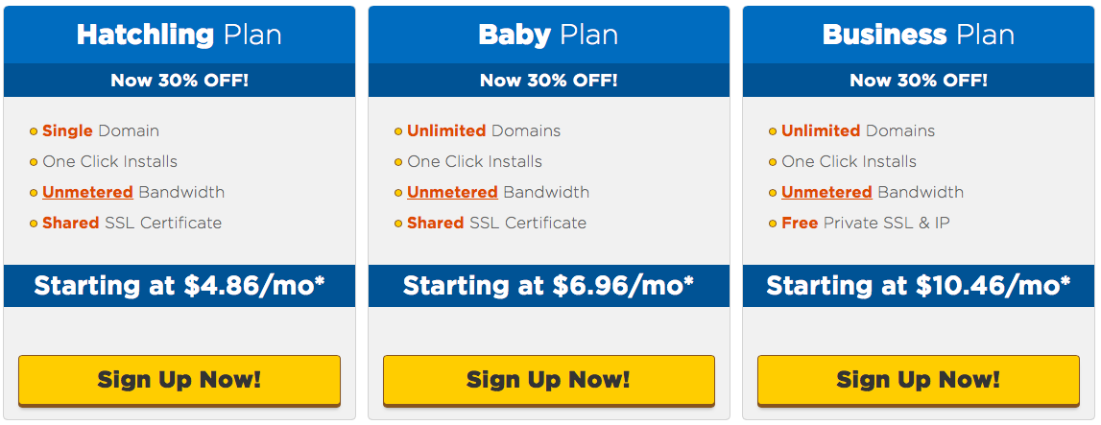Open Unmetered link in Hatchling Plan
This screenshot has height=425, width=1101.
(x=87, y=192)
